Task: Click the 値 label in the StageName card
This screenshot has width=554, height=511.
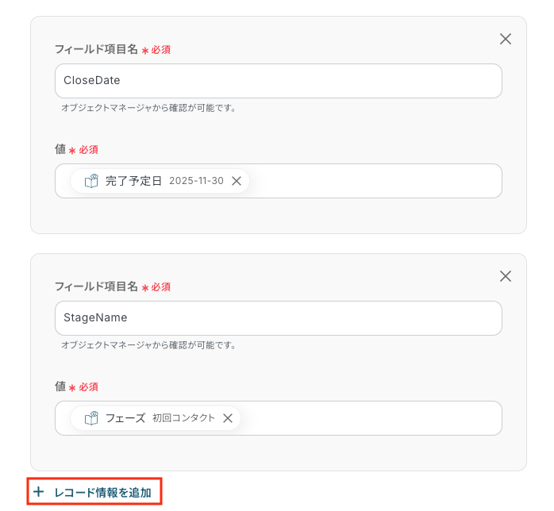Action: pos(60,386)
